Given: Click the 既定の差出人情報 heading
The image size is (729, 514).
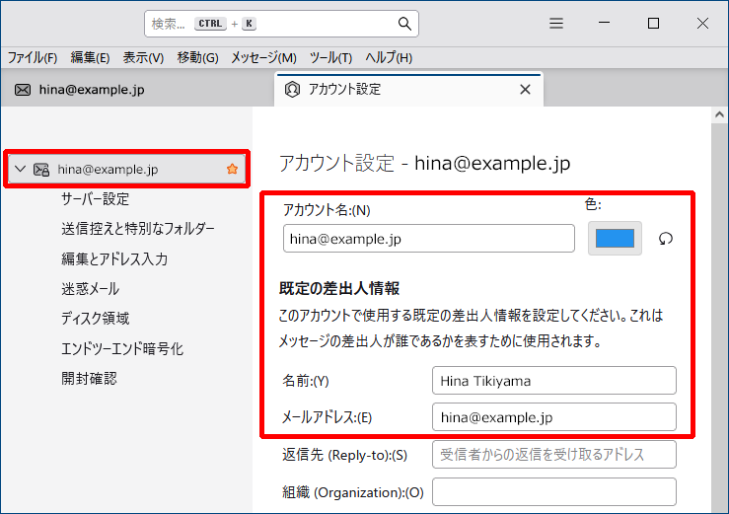Looking at the screenshot, I should pyautogui.click(x=339, y=288).
